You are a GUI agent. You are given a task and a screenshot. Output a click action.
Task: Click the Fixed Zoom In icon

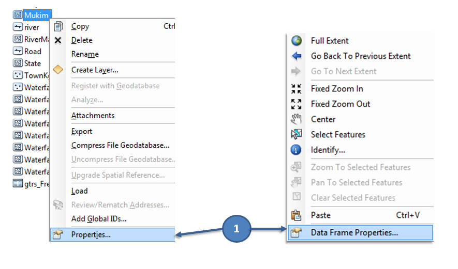pos(297,89)
